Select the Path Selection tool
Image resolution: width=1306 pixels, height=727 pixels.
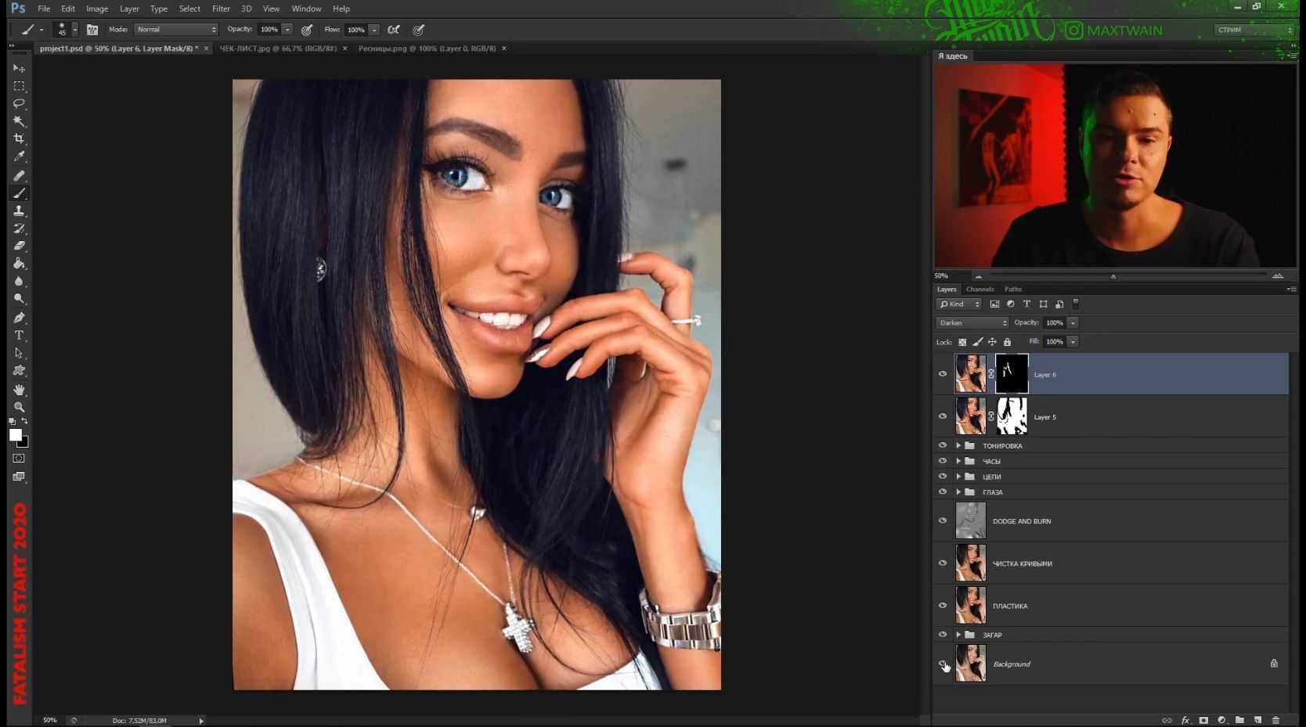19,353
